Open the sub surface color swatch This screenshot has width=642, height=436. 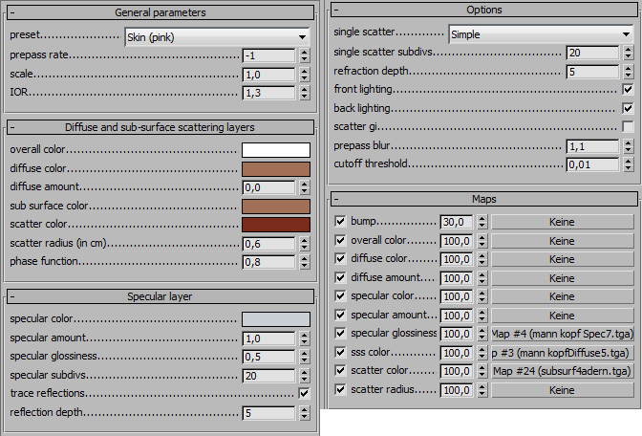[276, 207]
